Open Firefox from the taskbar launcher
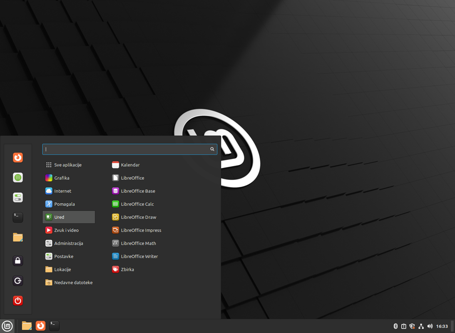 click(41, 326)
